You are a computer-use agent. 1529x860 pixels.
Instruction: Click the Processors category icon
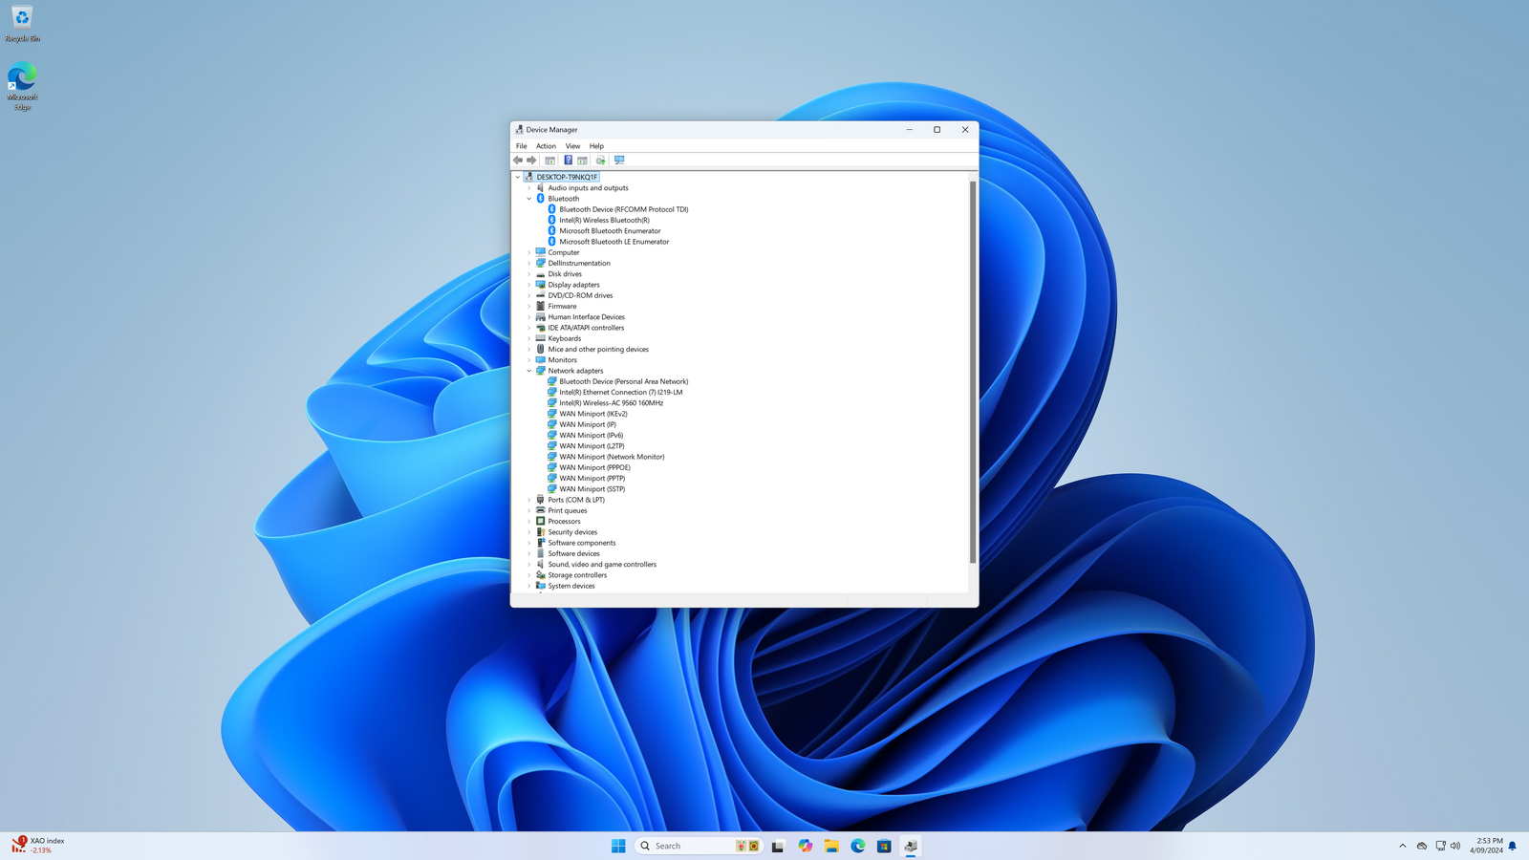pyautogui.click(x=541, y=522)
